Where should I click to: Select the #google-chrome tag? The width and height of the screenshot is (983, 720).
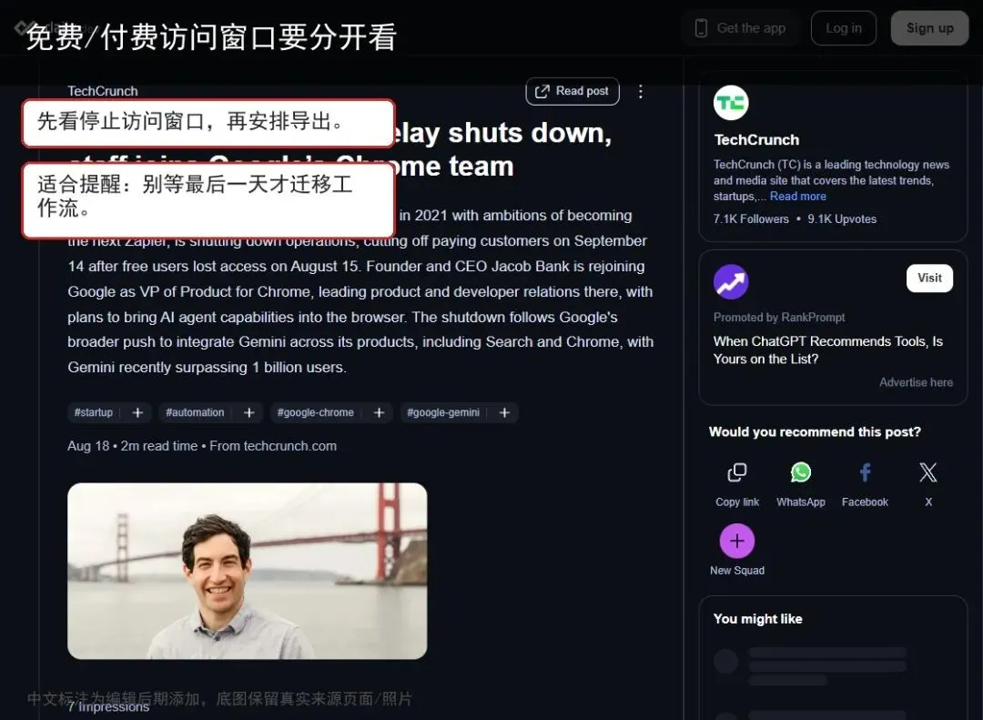pos(315,412)
